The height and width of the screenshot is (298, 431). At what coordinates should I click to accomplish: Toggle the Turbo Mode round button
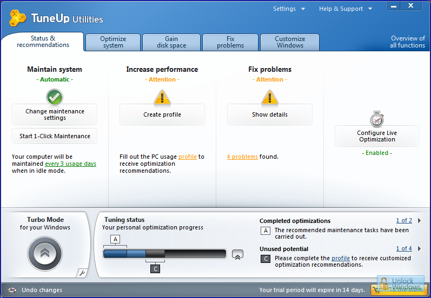[45, 253]
